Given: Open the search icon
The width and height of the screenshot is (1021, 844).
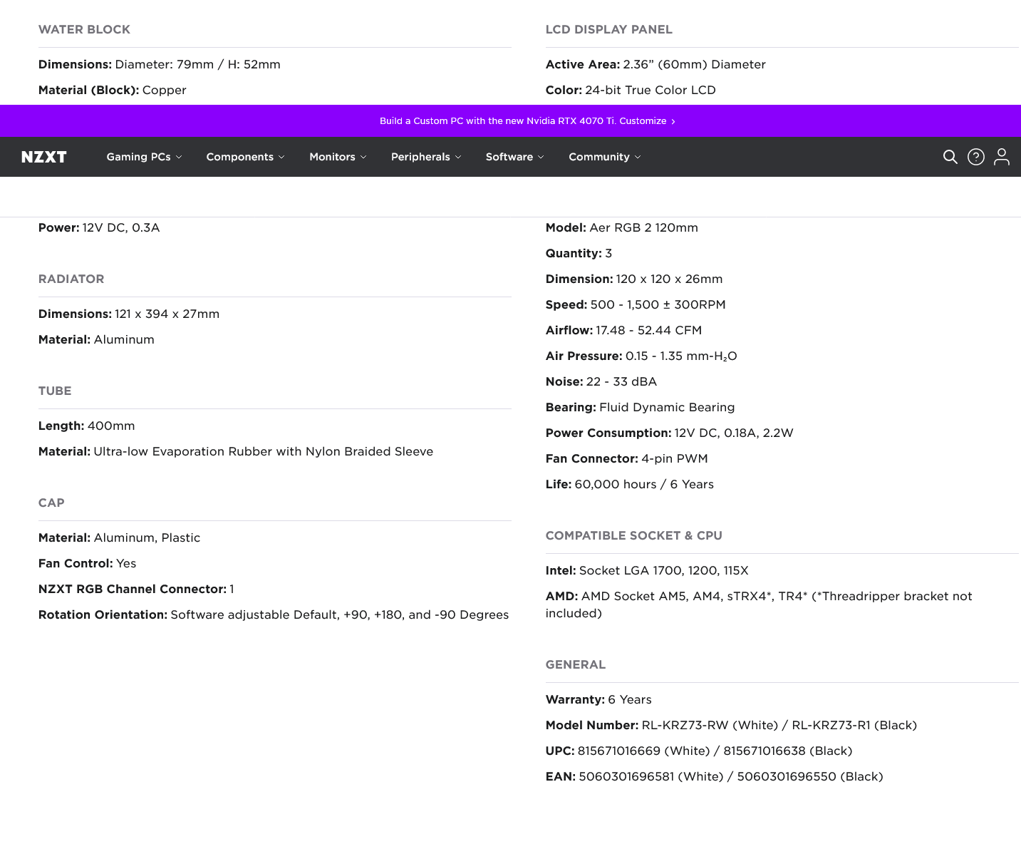Looking at the screenshot, I should (x=950, y=157).
